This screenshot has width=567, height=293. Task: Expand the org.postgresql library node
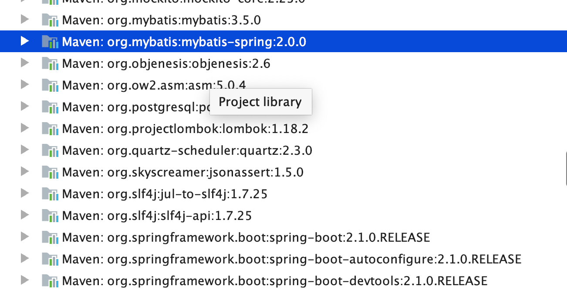(x=25, y=107)
